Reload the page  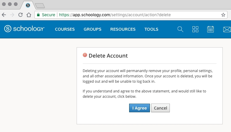[20, 15]
